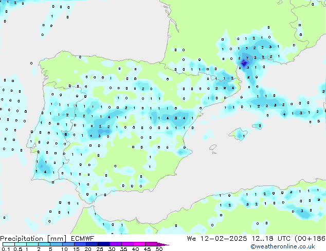
Task: Pick the legend swatch between 2 and 5
Action: click(44, 244)
